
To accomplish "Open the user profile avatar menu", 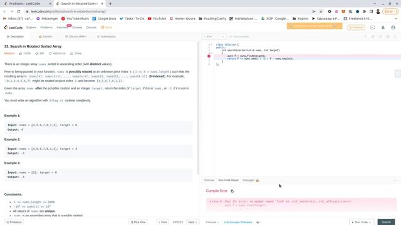I will pos(393,27).
